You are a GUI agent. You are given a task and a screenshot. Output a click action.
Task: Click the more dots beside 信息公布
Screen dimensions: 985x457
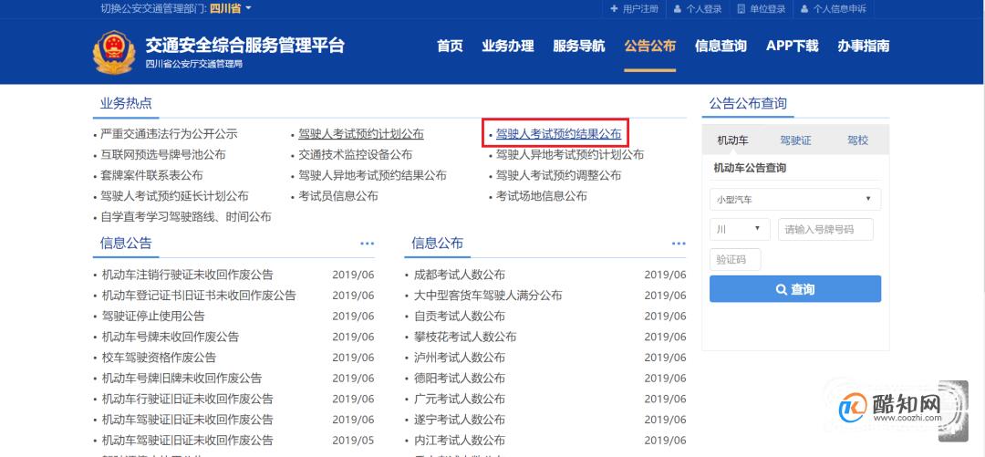(679, 244)
